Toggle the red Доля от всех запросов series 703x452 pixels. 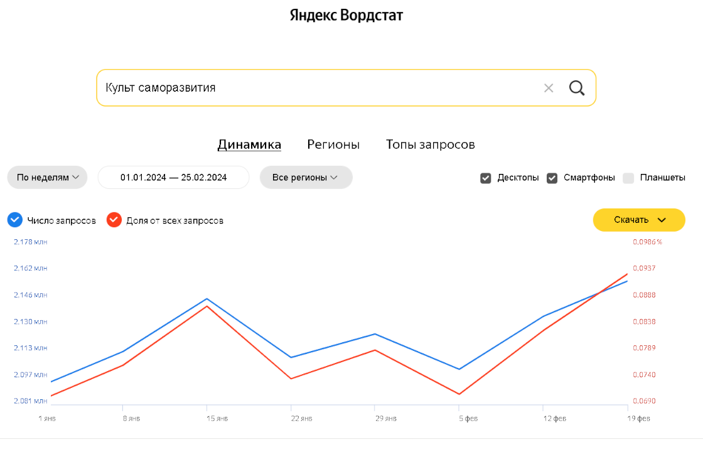(x=114, y=220)
